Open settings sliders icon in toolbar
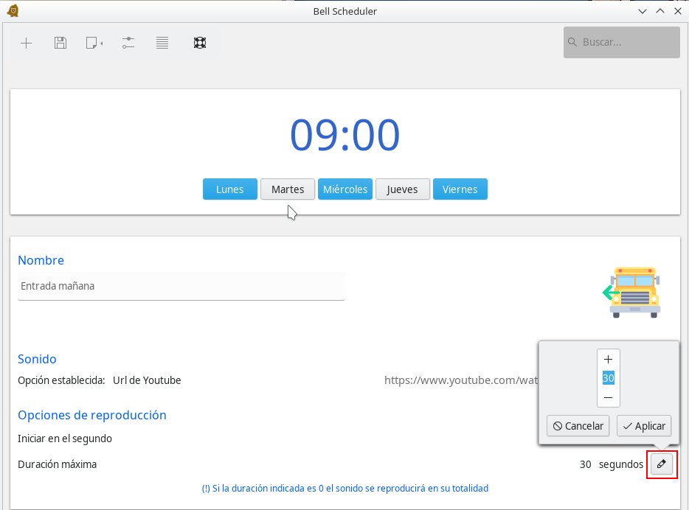 pyautogui.click(x=128, y=43)
